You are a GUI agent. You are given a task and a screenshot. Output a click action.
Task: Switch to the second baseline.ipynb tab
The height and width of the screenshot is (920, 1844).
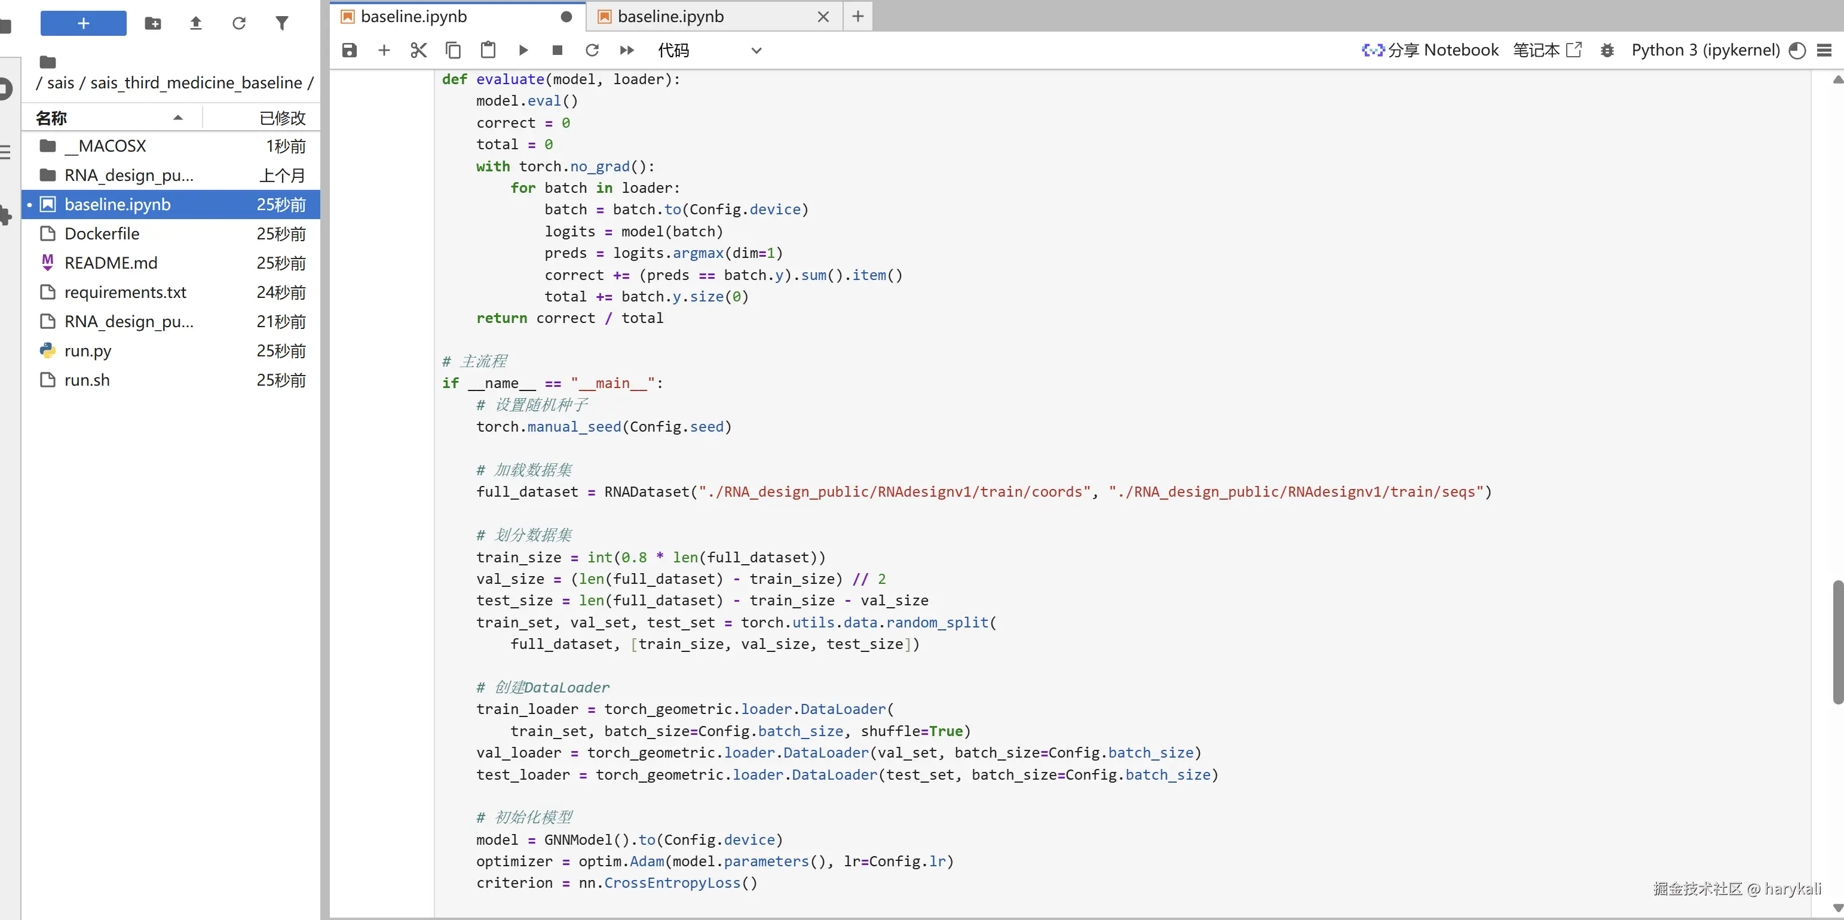point(670,17)
